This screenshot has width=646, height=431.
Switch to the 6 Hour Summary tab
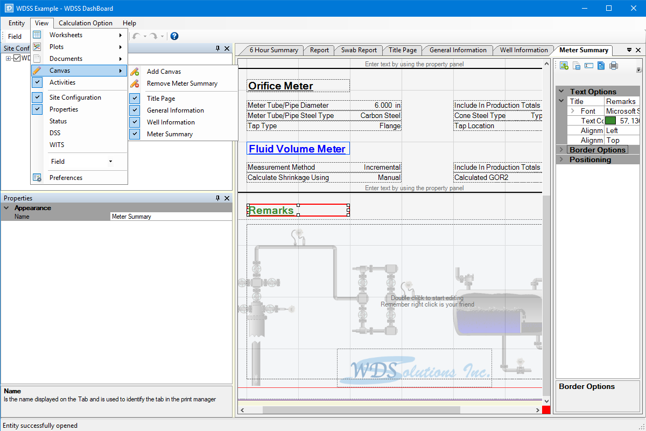pos(273,50)
